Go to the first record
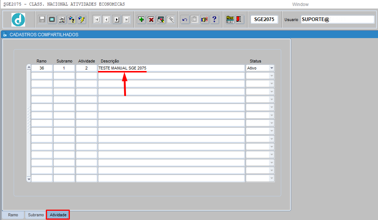Image resolution: width=378 pixels, height=220 pixels. click(97, 20)
